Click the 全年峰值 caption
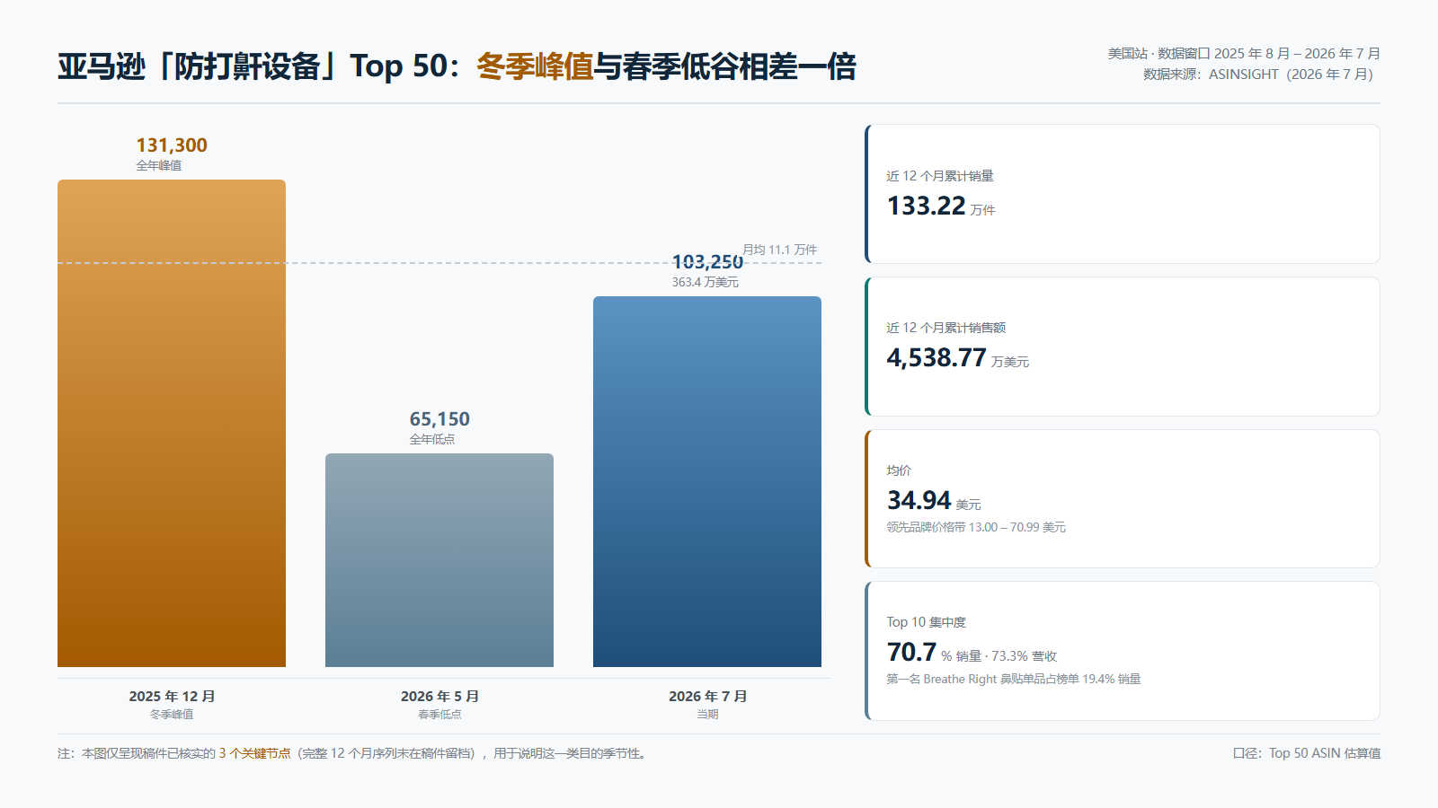 pyautogui.click(x=159, y=165)
